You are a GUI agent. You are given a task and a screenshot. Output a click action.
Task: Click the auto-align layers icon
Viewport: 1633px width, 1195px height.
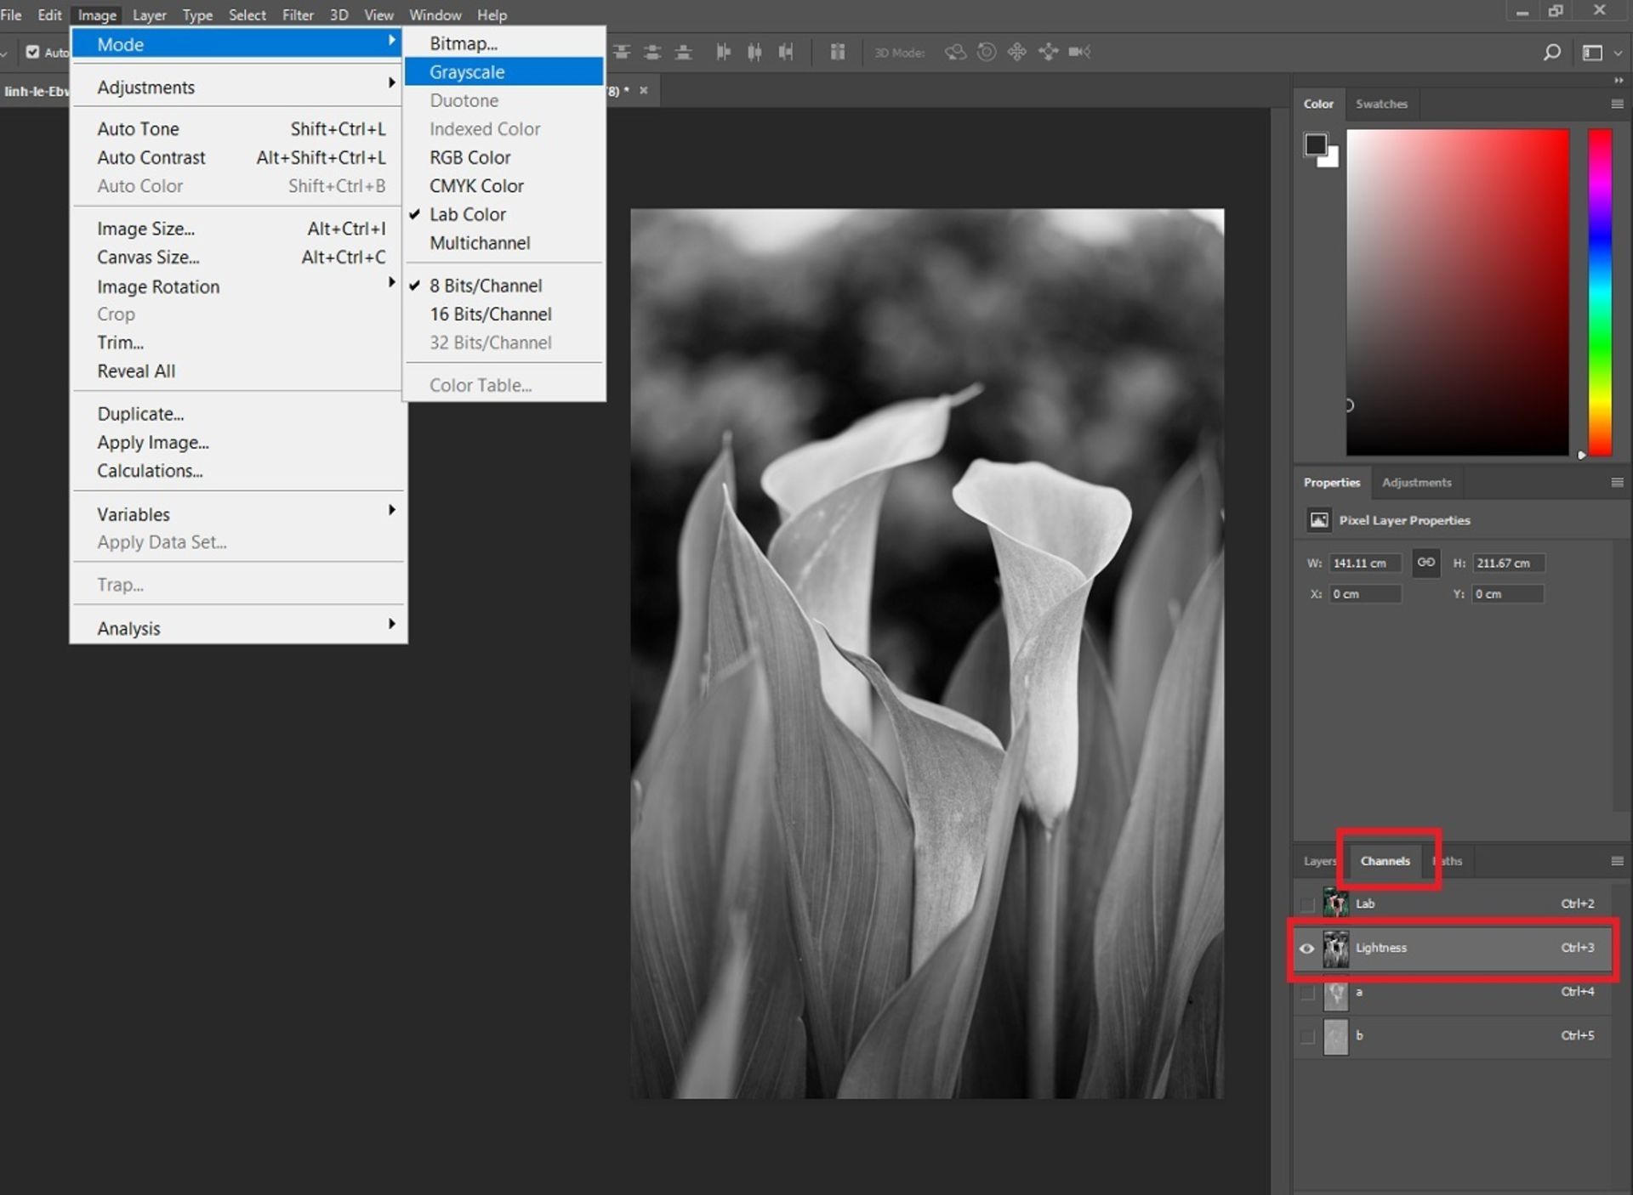point(838,53)
